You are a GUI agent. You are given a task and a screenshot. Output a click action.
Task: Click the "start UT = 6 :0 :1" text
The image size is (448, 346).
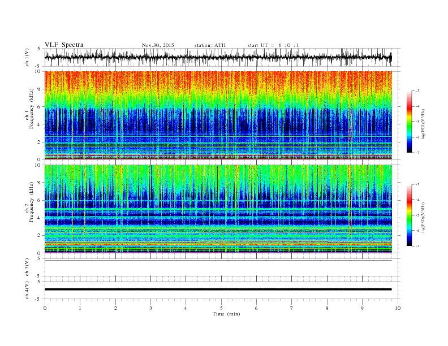273,45
